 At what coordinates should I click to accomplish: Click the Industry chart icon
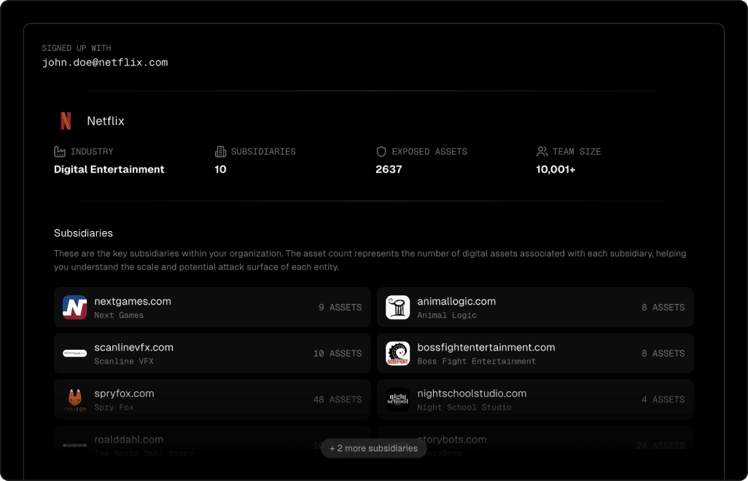click(60, 152)
